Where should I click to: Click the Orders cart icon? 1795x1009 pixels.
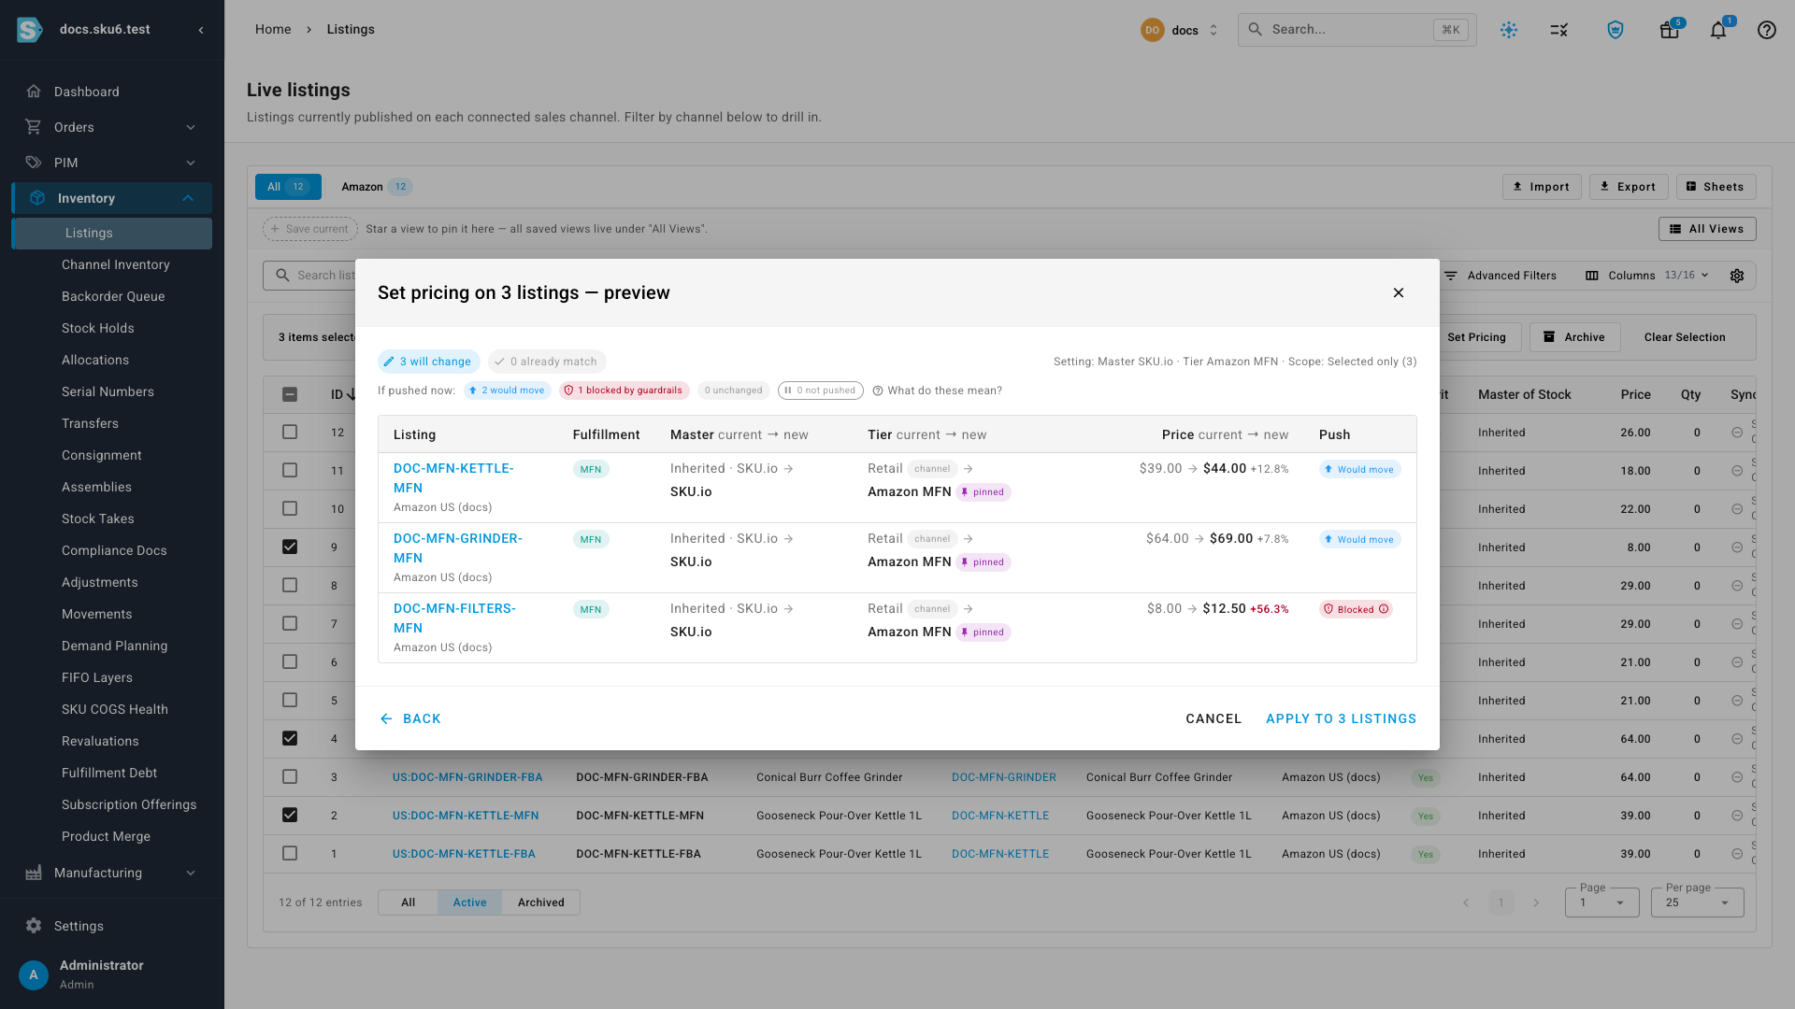(x=34, y=127)
